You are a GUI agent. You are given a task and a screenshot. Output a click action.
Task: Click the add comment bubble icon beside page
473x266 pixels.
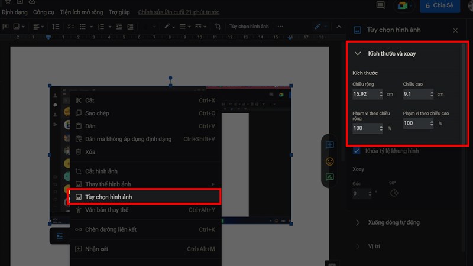click(329, 145)
